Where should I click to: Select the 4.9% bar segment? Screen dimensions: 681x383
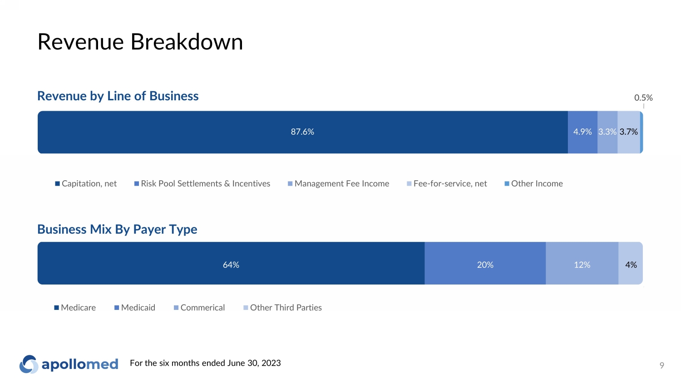(x=582, y=132)
